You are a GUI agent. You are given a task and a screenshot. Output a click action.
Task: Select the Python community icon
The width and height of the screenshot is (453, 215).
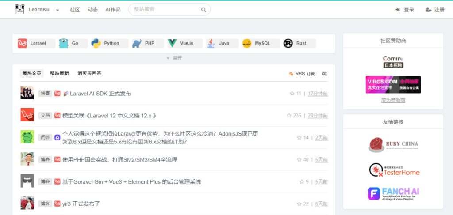tap(96, 43)
